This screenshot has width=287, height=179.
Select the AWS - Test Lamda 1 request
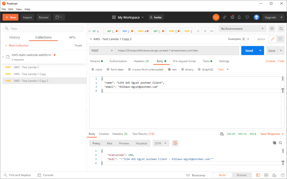(26, 67)
